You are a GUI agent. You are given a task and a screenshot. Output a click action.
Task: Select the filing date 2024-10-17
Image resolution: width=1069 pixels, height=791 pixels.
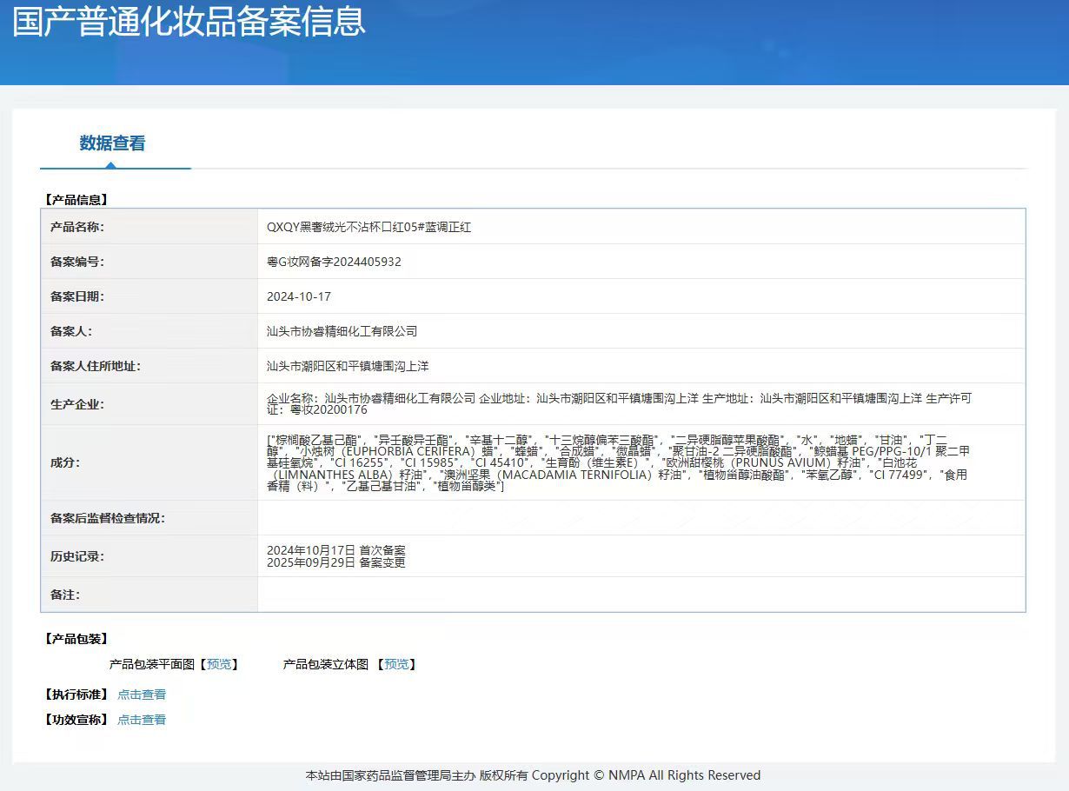(x=299, y=296)
